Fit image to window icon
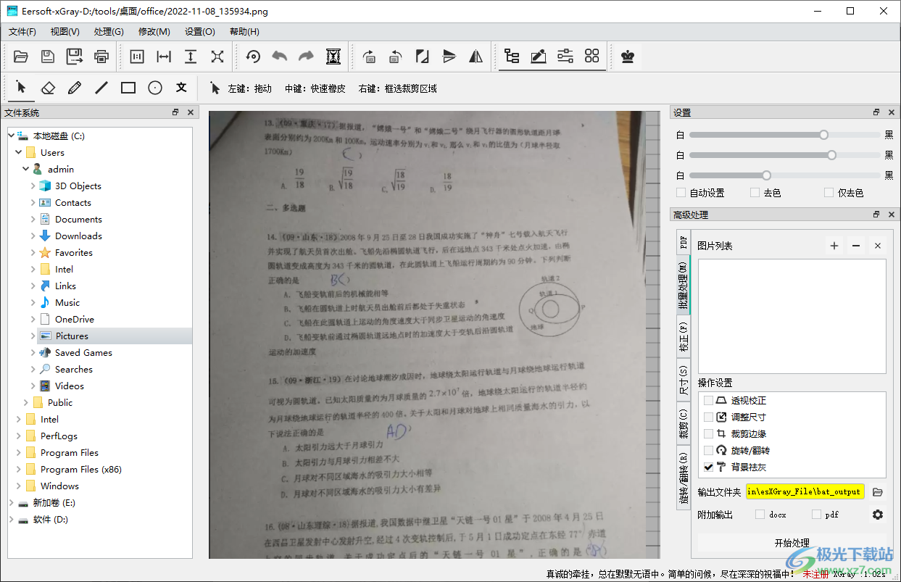Viewport: 901px width, 582px height. coord(217,57)
